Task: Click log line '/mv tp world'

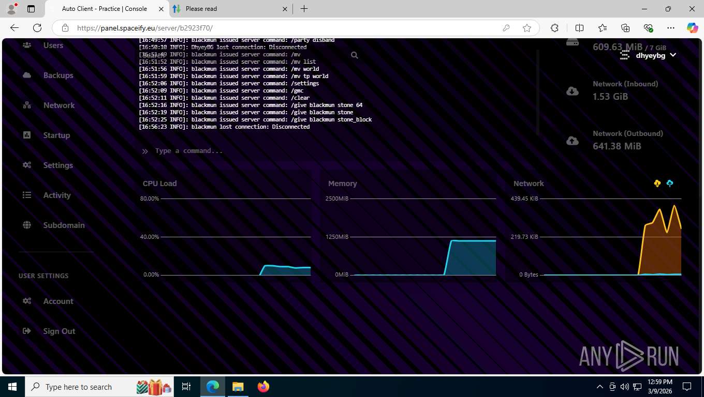Action: click(x=233, y=76)
